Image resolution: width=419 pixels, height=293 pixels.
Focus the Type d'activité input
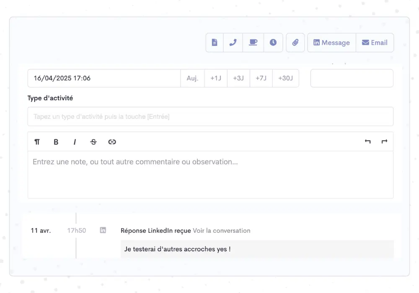tap(210, 116)
